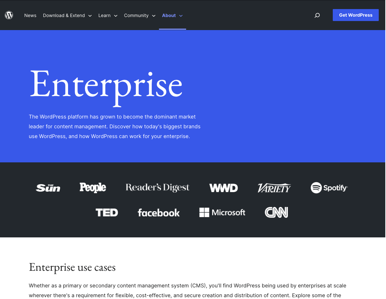Select the About menu item

pyautogui.click(x=169, y=15)
